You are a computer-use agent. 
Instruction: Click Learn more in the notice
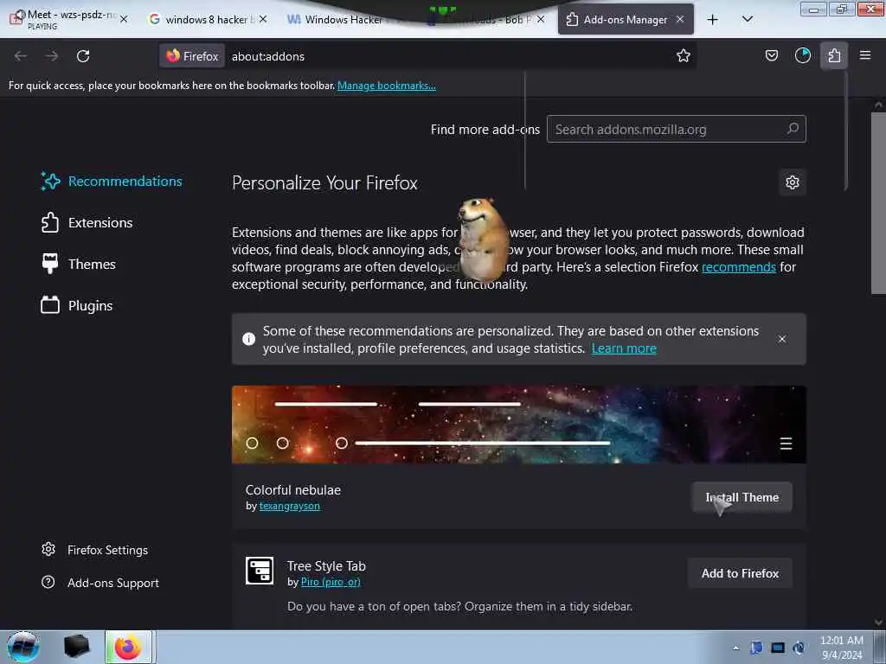point(624,348)
